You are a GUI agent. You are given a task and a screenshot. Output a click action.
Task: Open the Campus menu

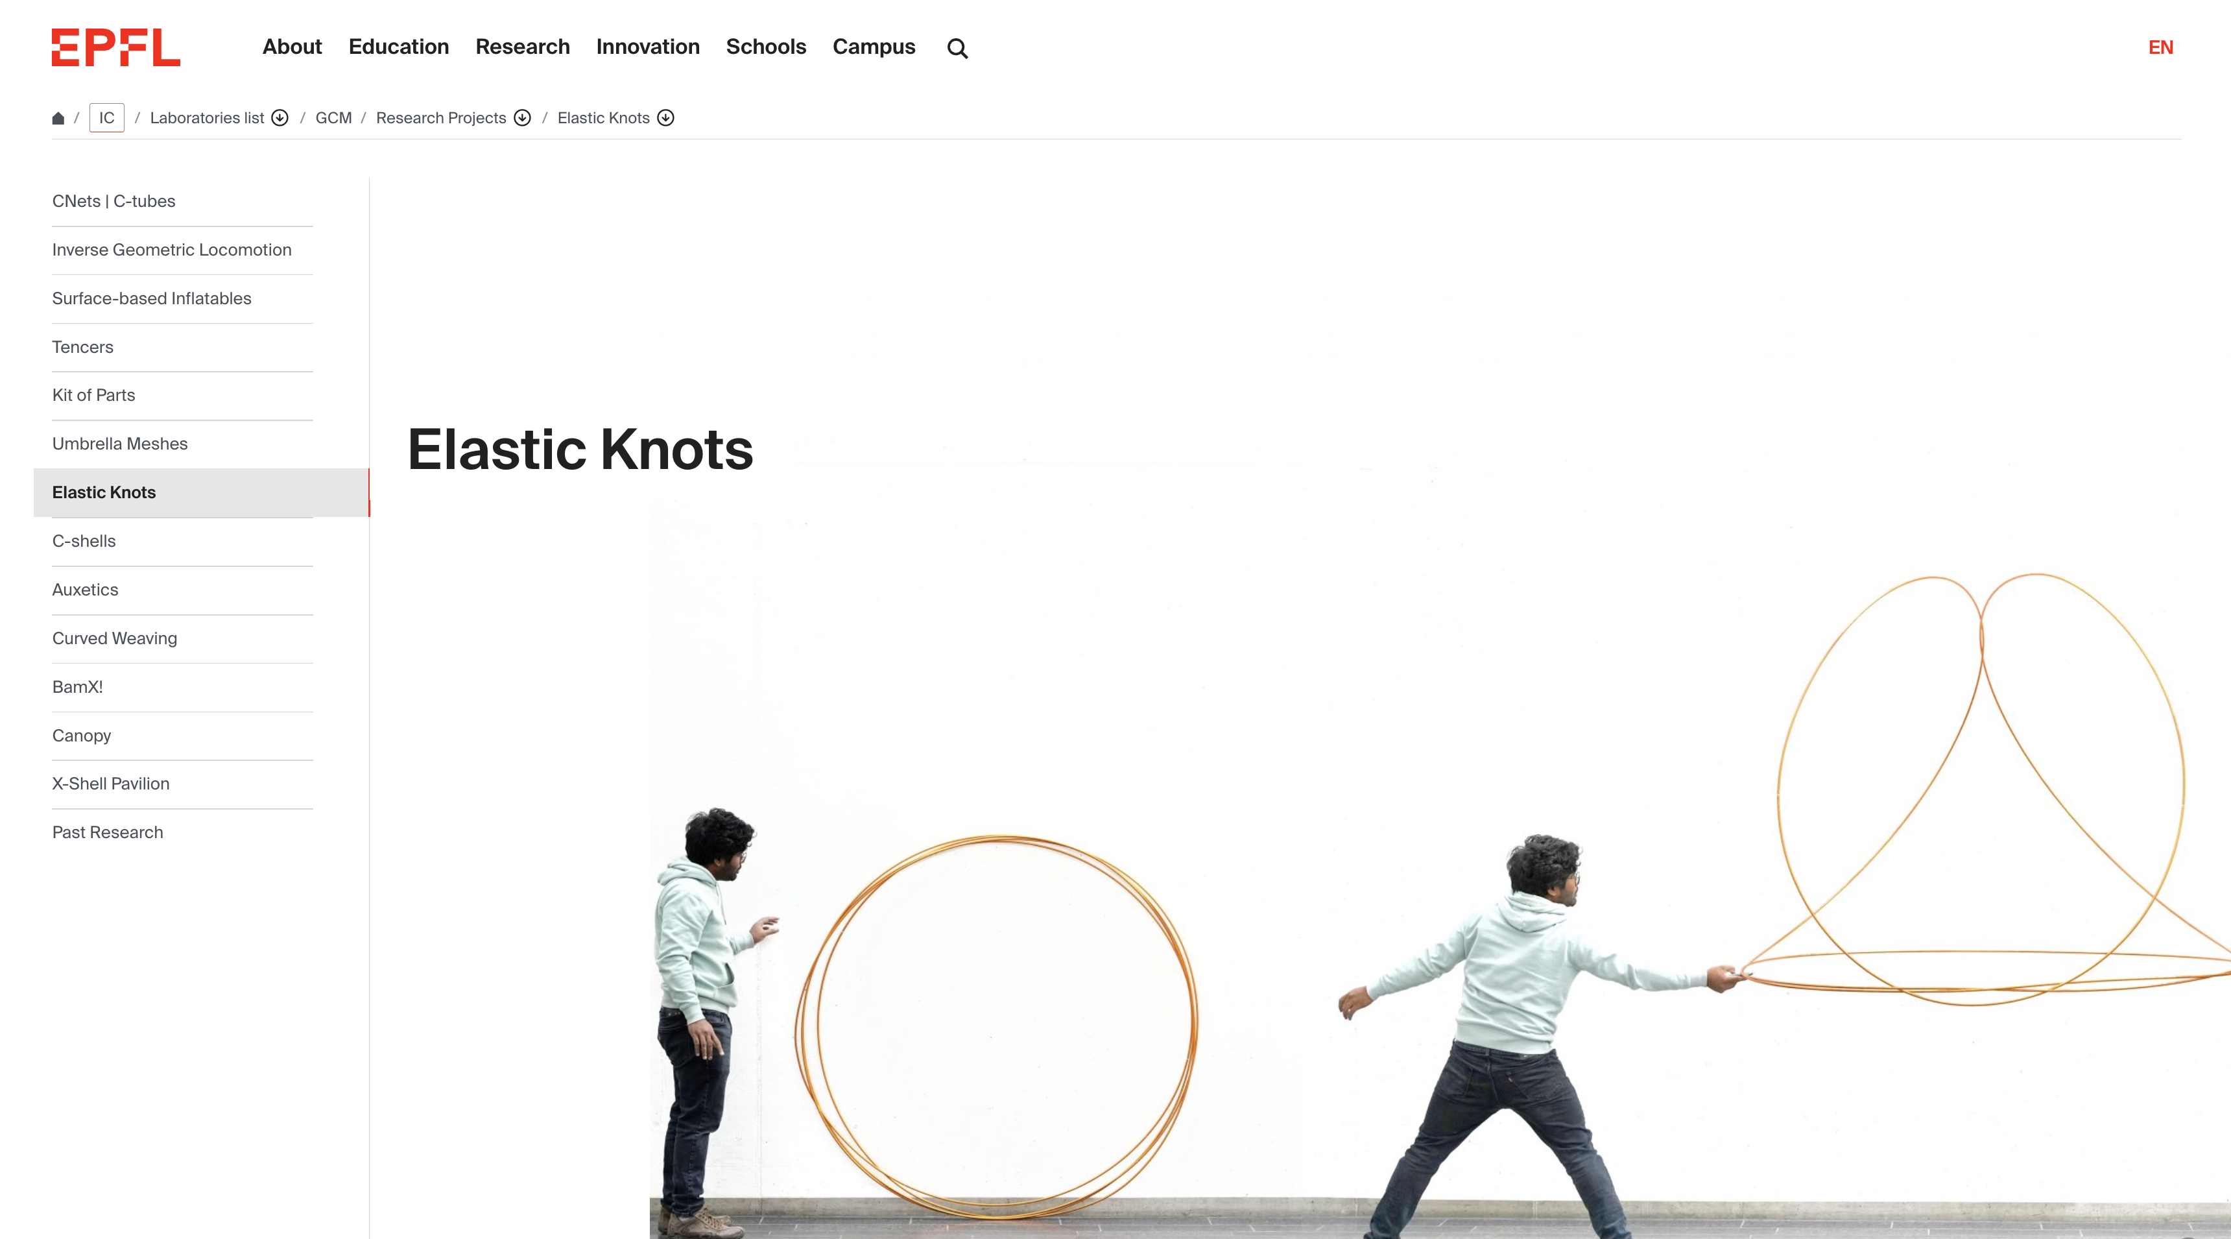point(874,47)
